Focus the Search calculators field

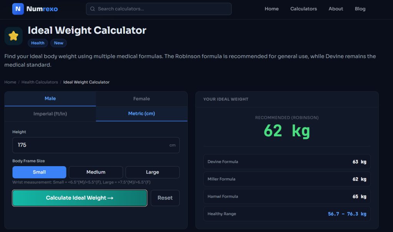point(159,9)
